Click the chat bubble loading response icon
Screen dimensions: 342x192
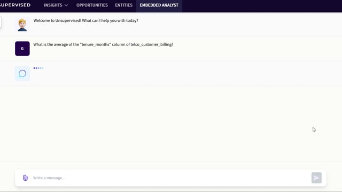tap(22, 74)
